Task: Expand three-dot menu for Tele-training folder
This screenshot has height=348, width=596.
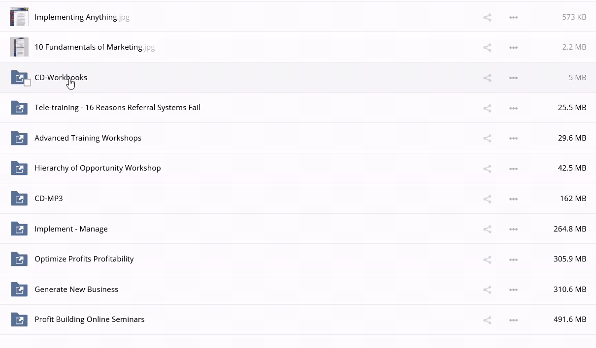Action: click(x=513, y=108)
